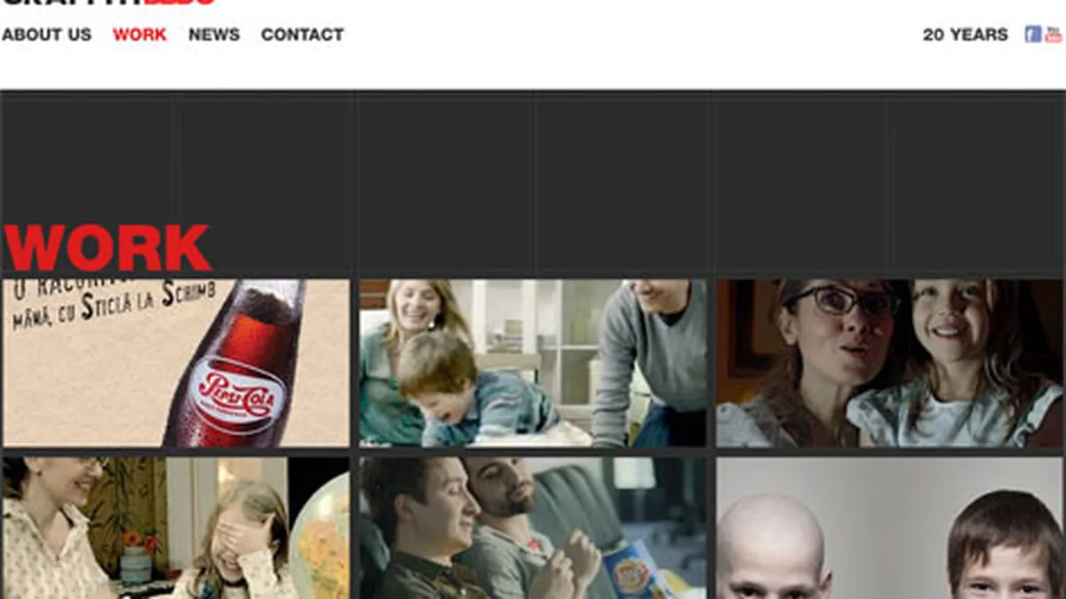The height and width of the screenshot is (599, 1066).
Task: Open the 20 Years link
Action: 965,35
